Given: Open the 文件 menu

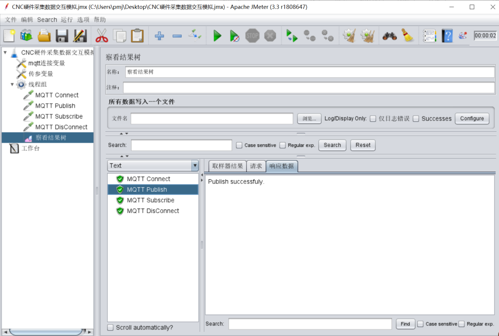Looking at the screenshot, I should (11, 20).
